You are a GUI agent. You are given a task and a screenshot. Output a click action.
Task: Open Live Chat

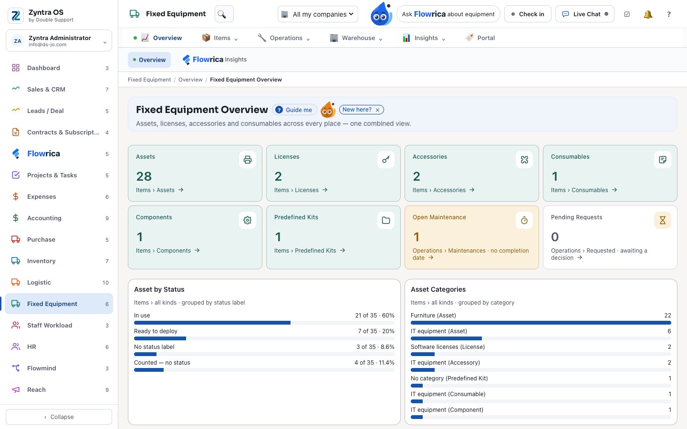tap(585, 14)
